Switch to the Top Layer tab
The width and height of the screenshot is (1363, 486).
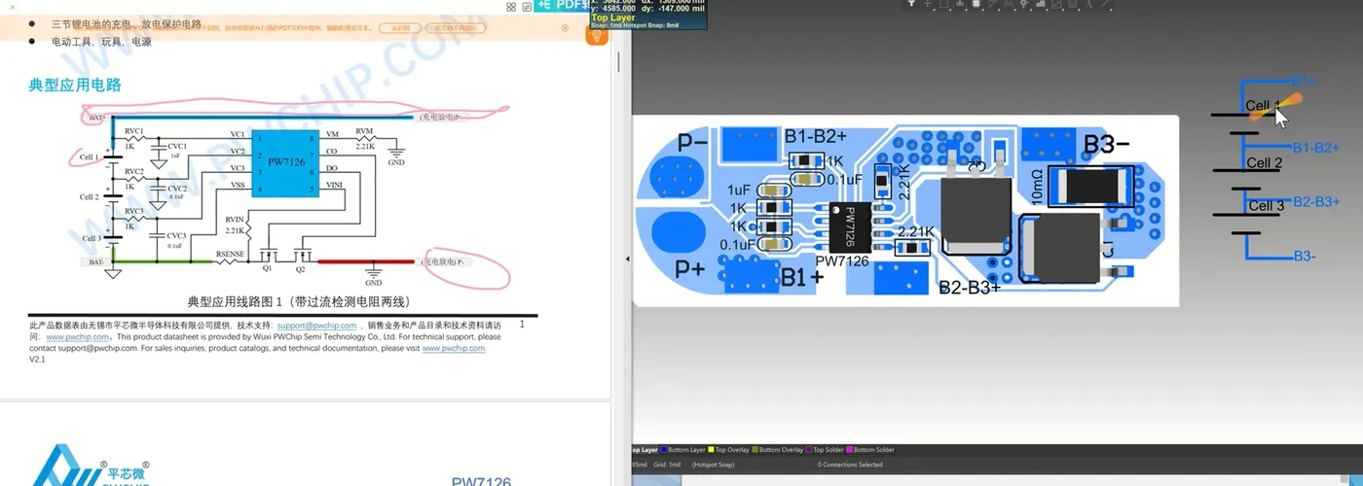click(644, 450)
